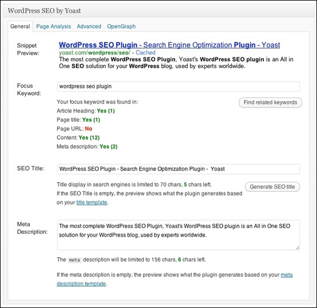Switch to the Page Analysis tab

click(x=53, y=26)
